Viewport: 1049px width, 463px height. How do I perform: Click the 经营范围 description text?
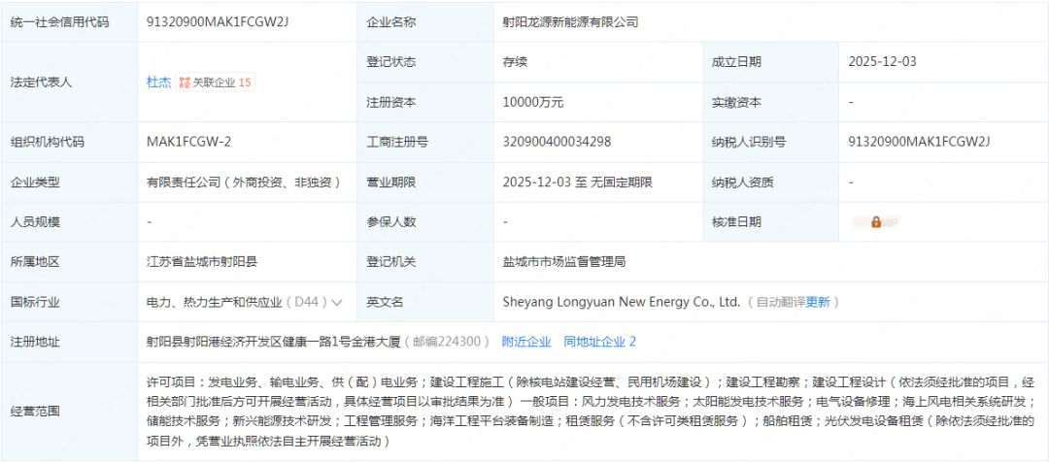pyautogui.click(x=591, y=412)
